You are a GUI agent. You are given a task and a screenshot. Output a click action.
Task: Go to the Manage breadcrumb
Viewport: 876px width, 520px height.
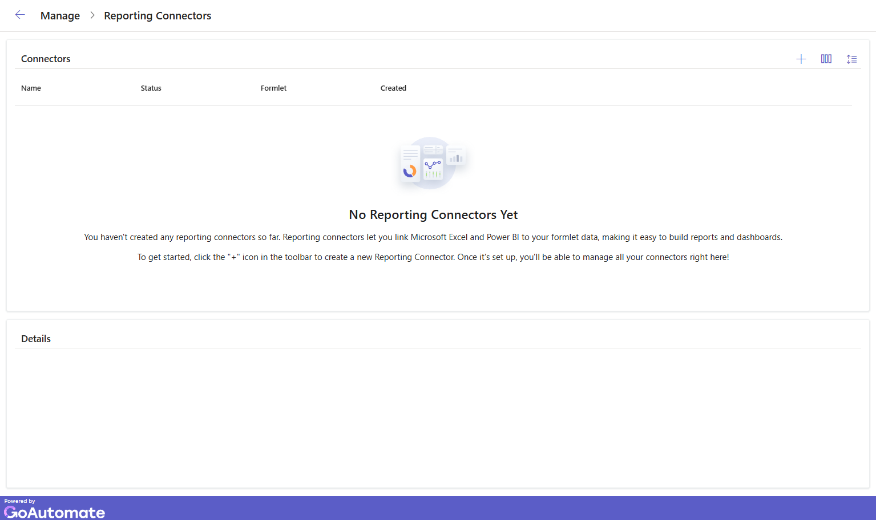60,16
